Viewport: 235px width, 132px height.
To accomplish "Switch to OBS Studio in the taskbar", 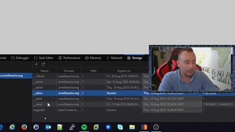I will [156, 127].
